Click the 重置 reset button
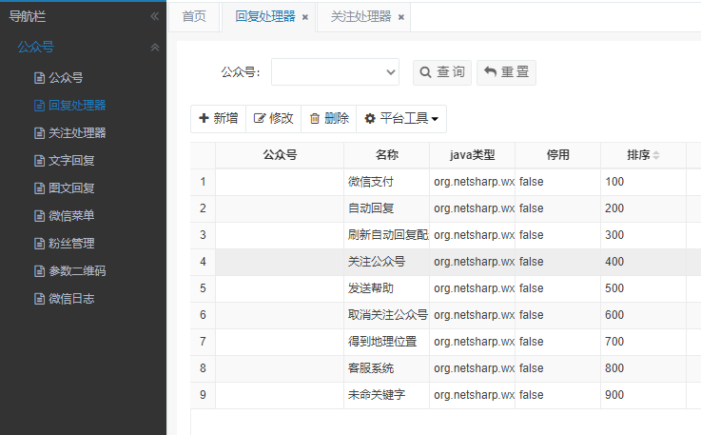Screen dimensions: 701x435 pyautogui.click(x=506, y=72)
